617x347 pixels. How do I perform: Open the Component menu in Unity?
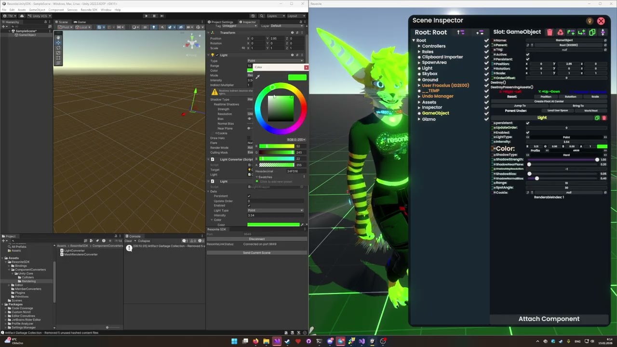pyautogui.click(x=56, y=10)
